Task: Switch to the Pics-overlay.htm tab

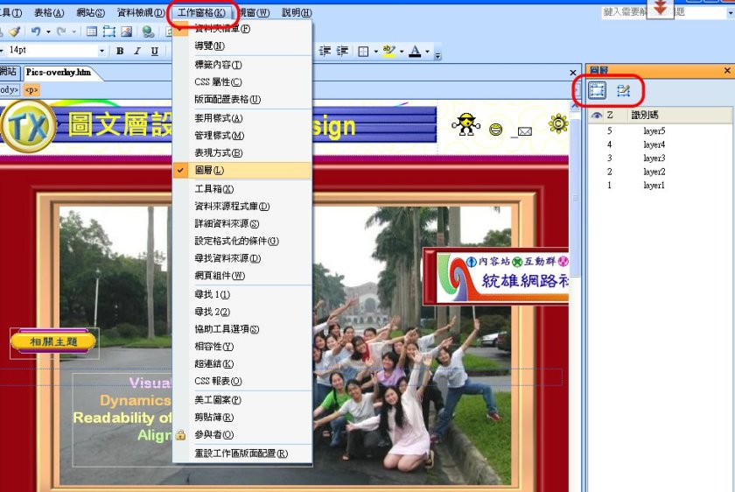Action: (58, 72)
